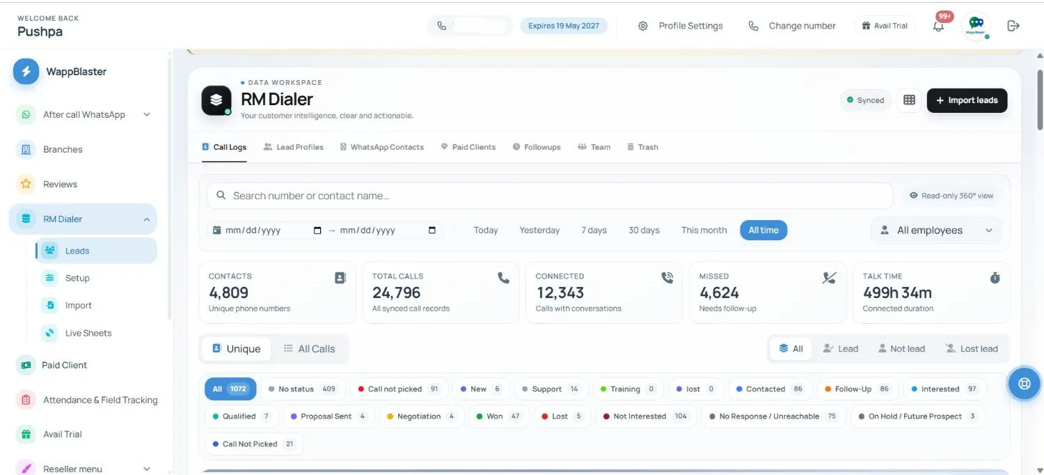Select the Lead filter option

pyautogui.click(x=840, y=349)
